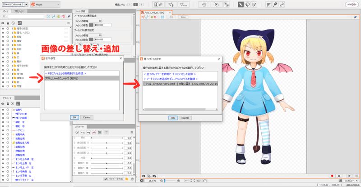Click the search icon in Parts panel

click(x=4, y=17)
